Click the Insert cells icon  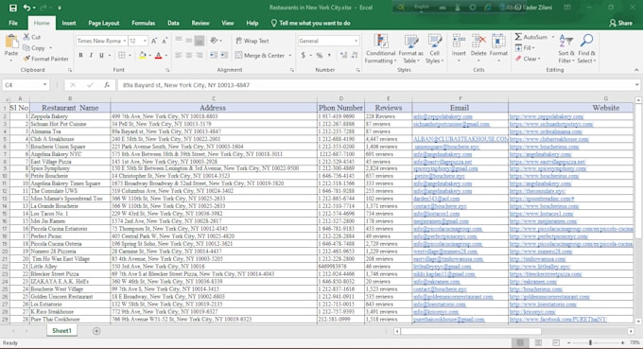(459, 41)
